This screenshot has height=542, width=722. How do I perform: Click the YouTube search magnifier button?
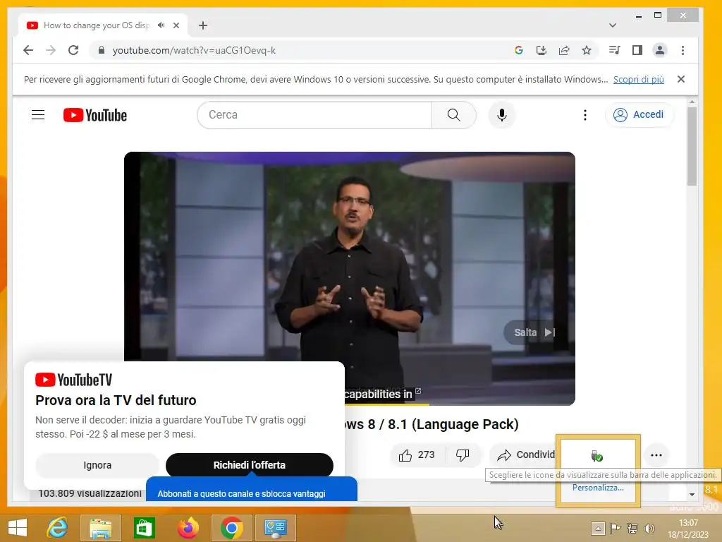point(454,115)
